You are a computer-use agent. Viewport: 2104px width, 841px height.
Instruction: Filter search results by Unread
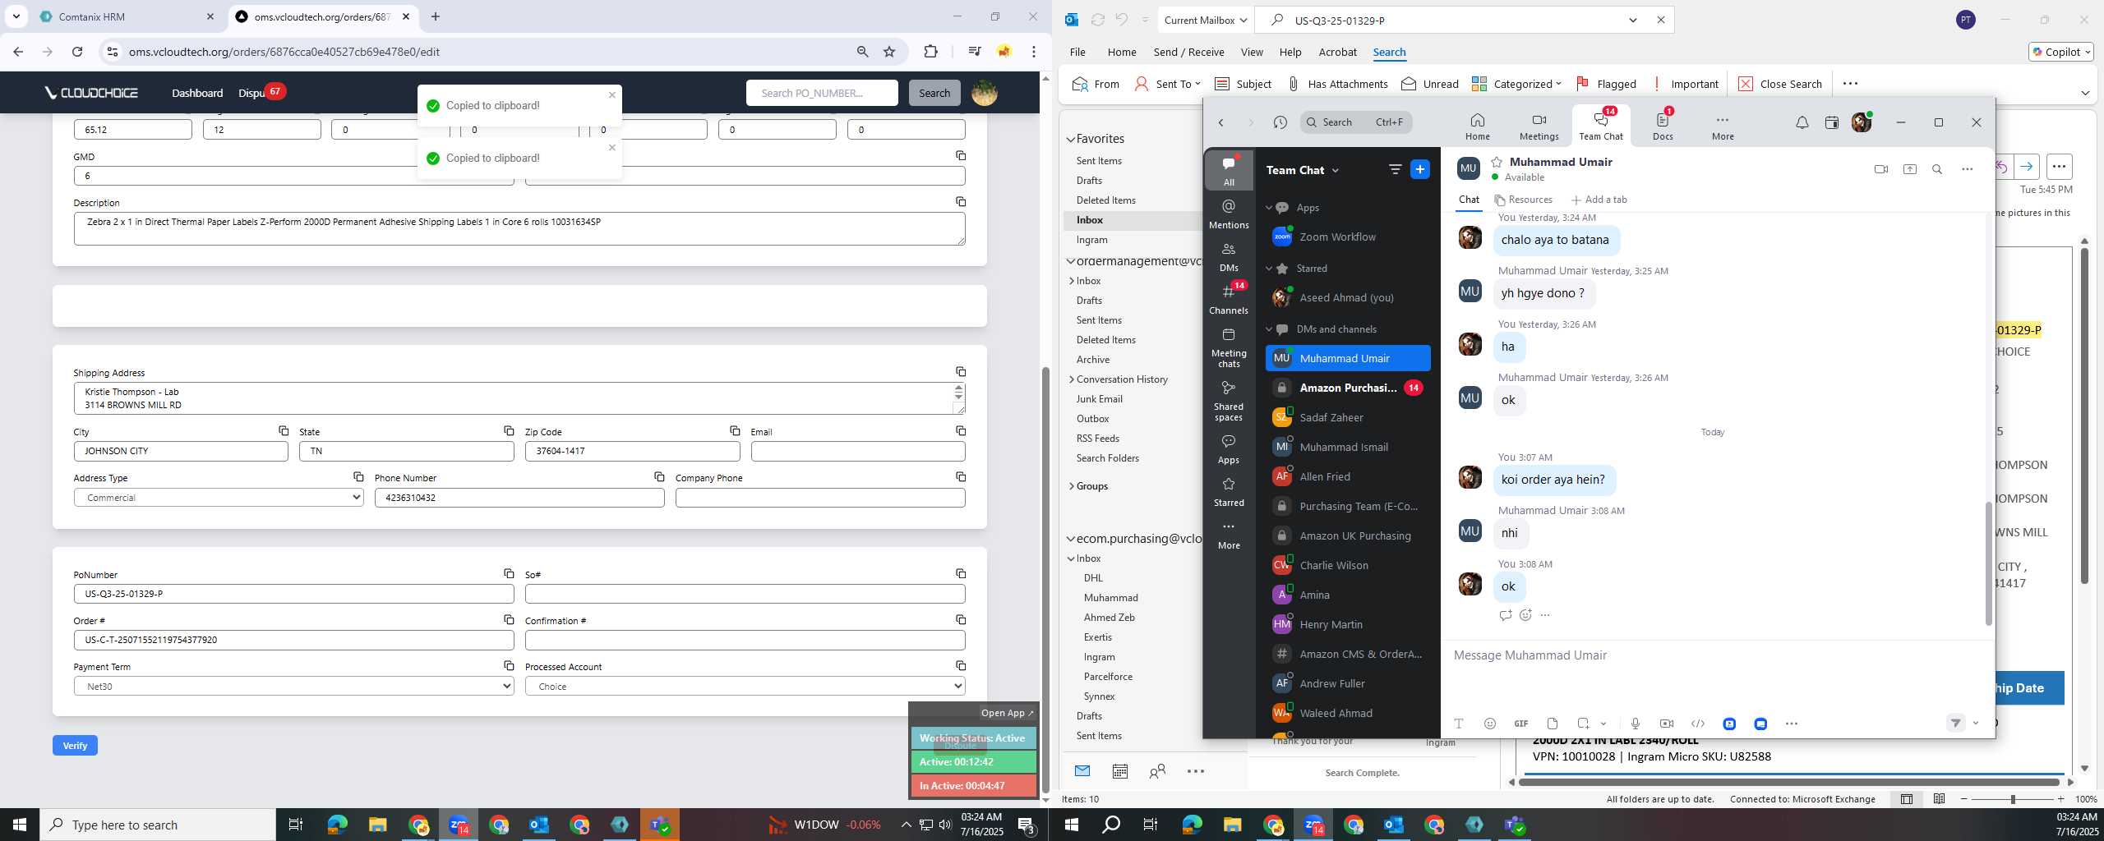(1430, 84)
